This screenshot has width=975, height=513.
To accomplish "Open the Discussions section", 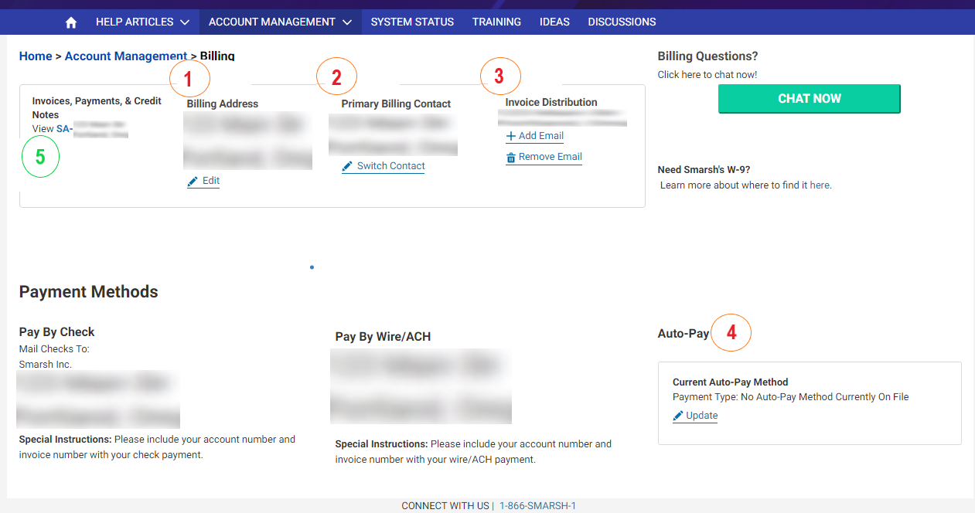I will [622, 22].
